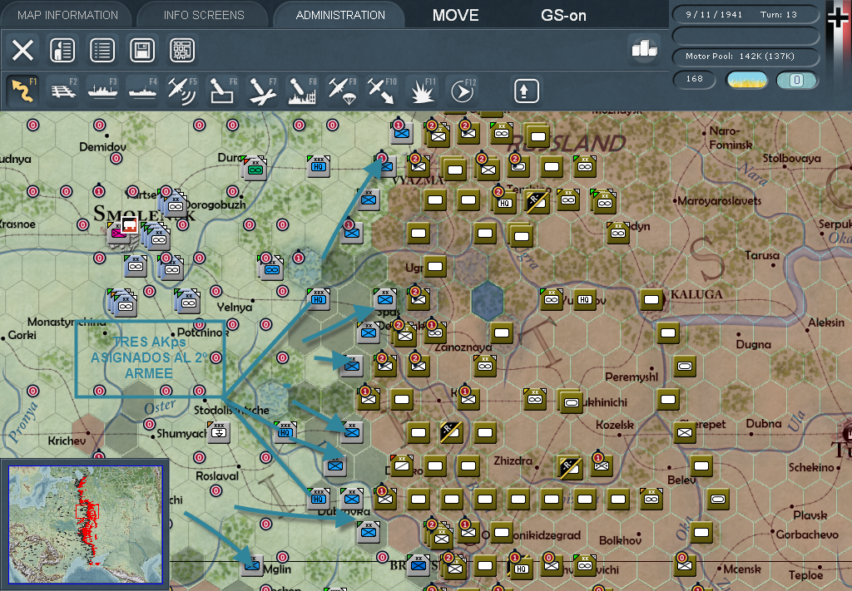
Task: Click the Yelnya town label
Action: pyautogui.click(x=235, y=308)
